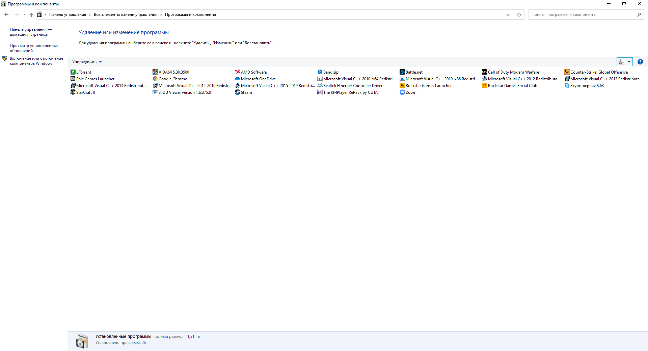
Task: Open Панель управления домашняя страница link
Action: pyautogui.click(x=31, y=32)
